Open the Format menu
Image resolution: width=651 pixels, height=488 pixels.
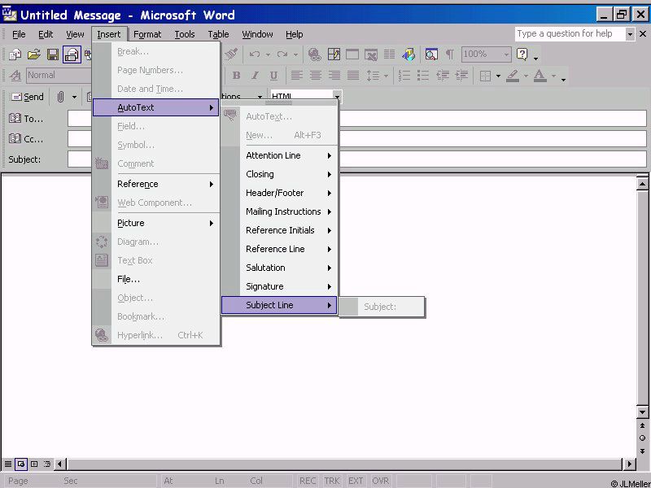(x=147, y=34)
